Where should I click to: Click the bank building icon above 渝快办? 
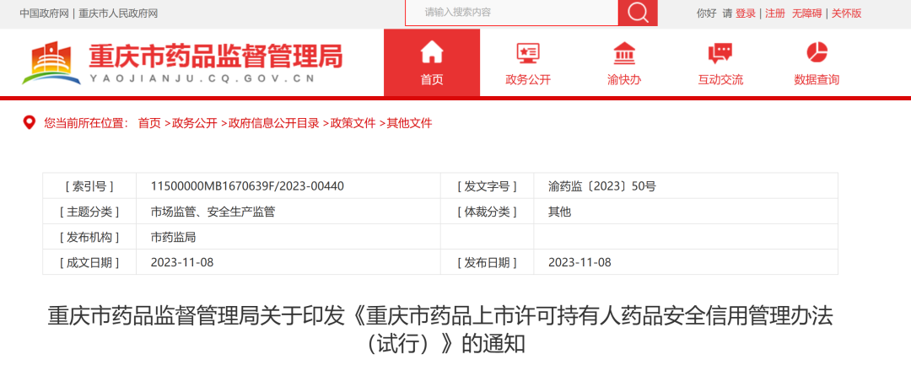click(x=624, y=53)
